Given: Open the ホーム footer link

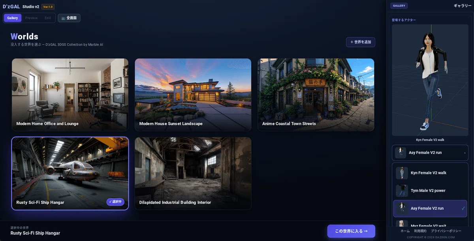Looking at the screenshot, I should 405,231.
